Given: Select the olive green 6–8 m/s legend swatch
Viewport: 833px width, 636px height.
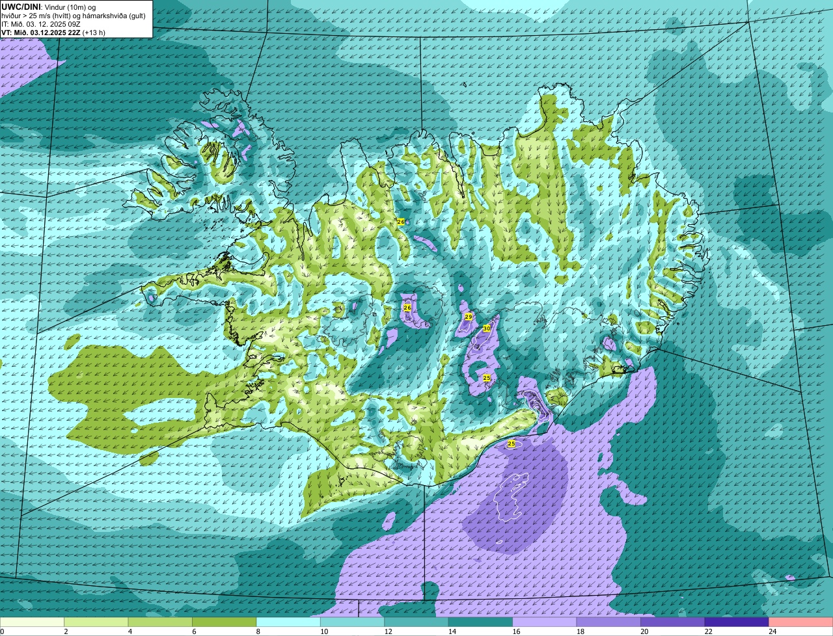Looking at the screenshot, I should point(225,622).
